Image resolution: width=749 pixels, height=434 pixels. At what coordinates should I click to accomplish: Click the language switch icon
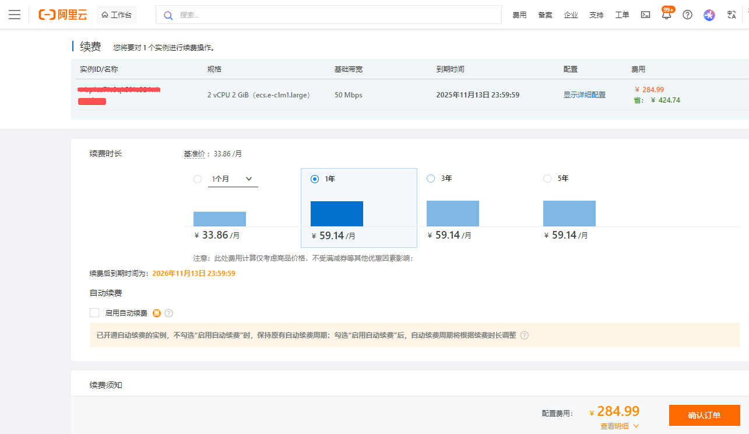[732, 15]
